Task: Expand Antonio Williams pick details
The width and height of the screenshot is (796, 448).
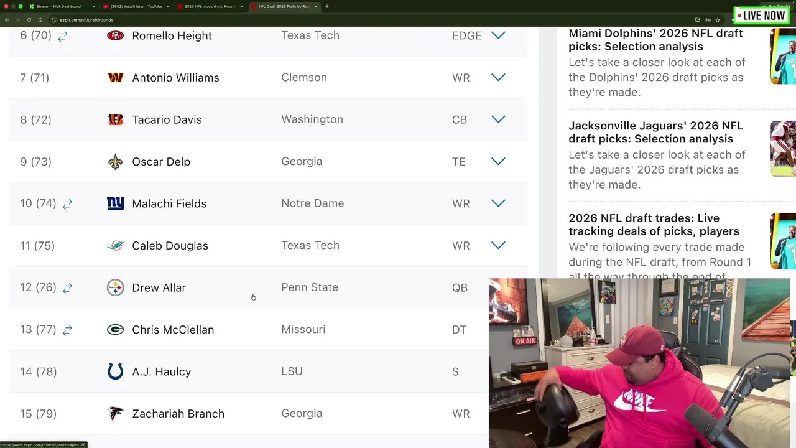Action: click(498, 77)
